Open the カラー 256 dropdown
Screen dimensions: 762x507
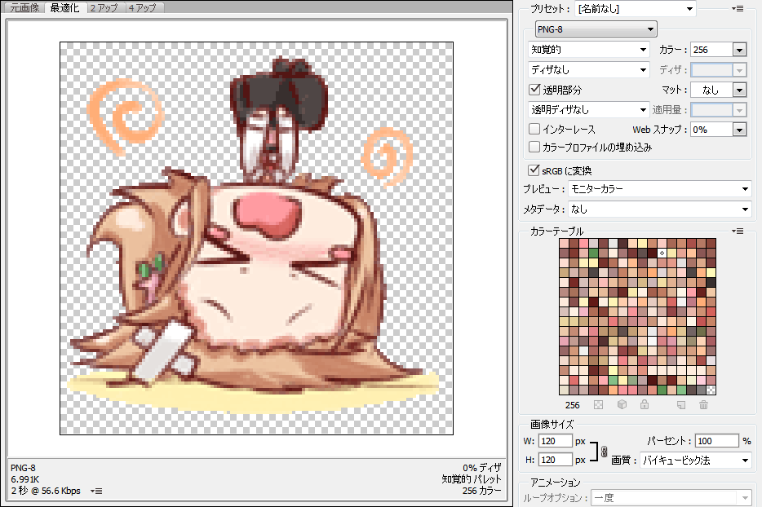718,49
